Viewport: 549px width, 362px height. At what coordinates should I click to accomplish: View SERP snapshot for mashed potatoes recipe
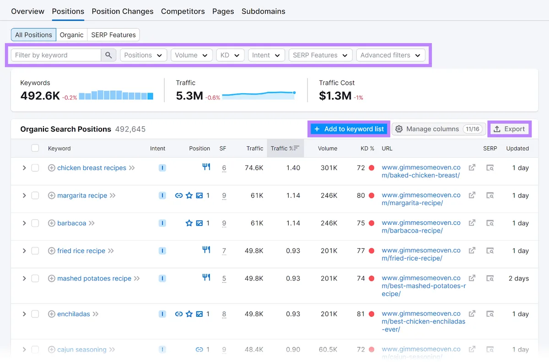click(x=490, y=278)
